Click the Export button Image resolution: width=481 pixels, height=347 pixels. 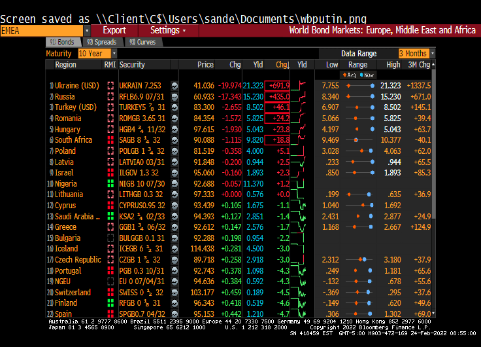pyautogui.click(x=114, y=31)
